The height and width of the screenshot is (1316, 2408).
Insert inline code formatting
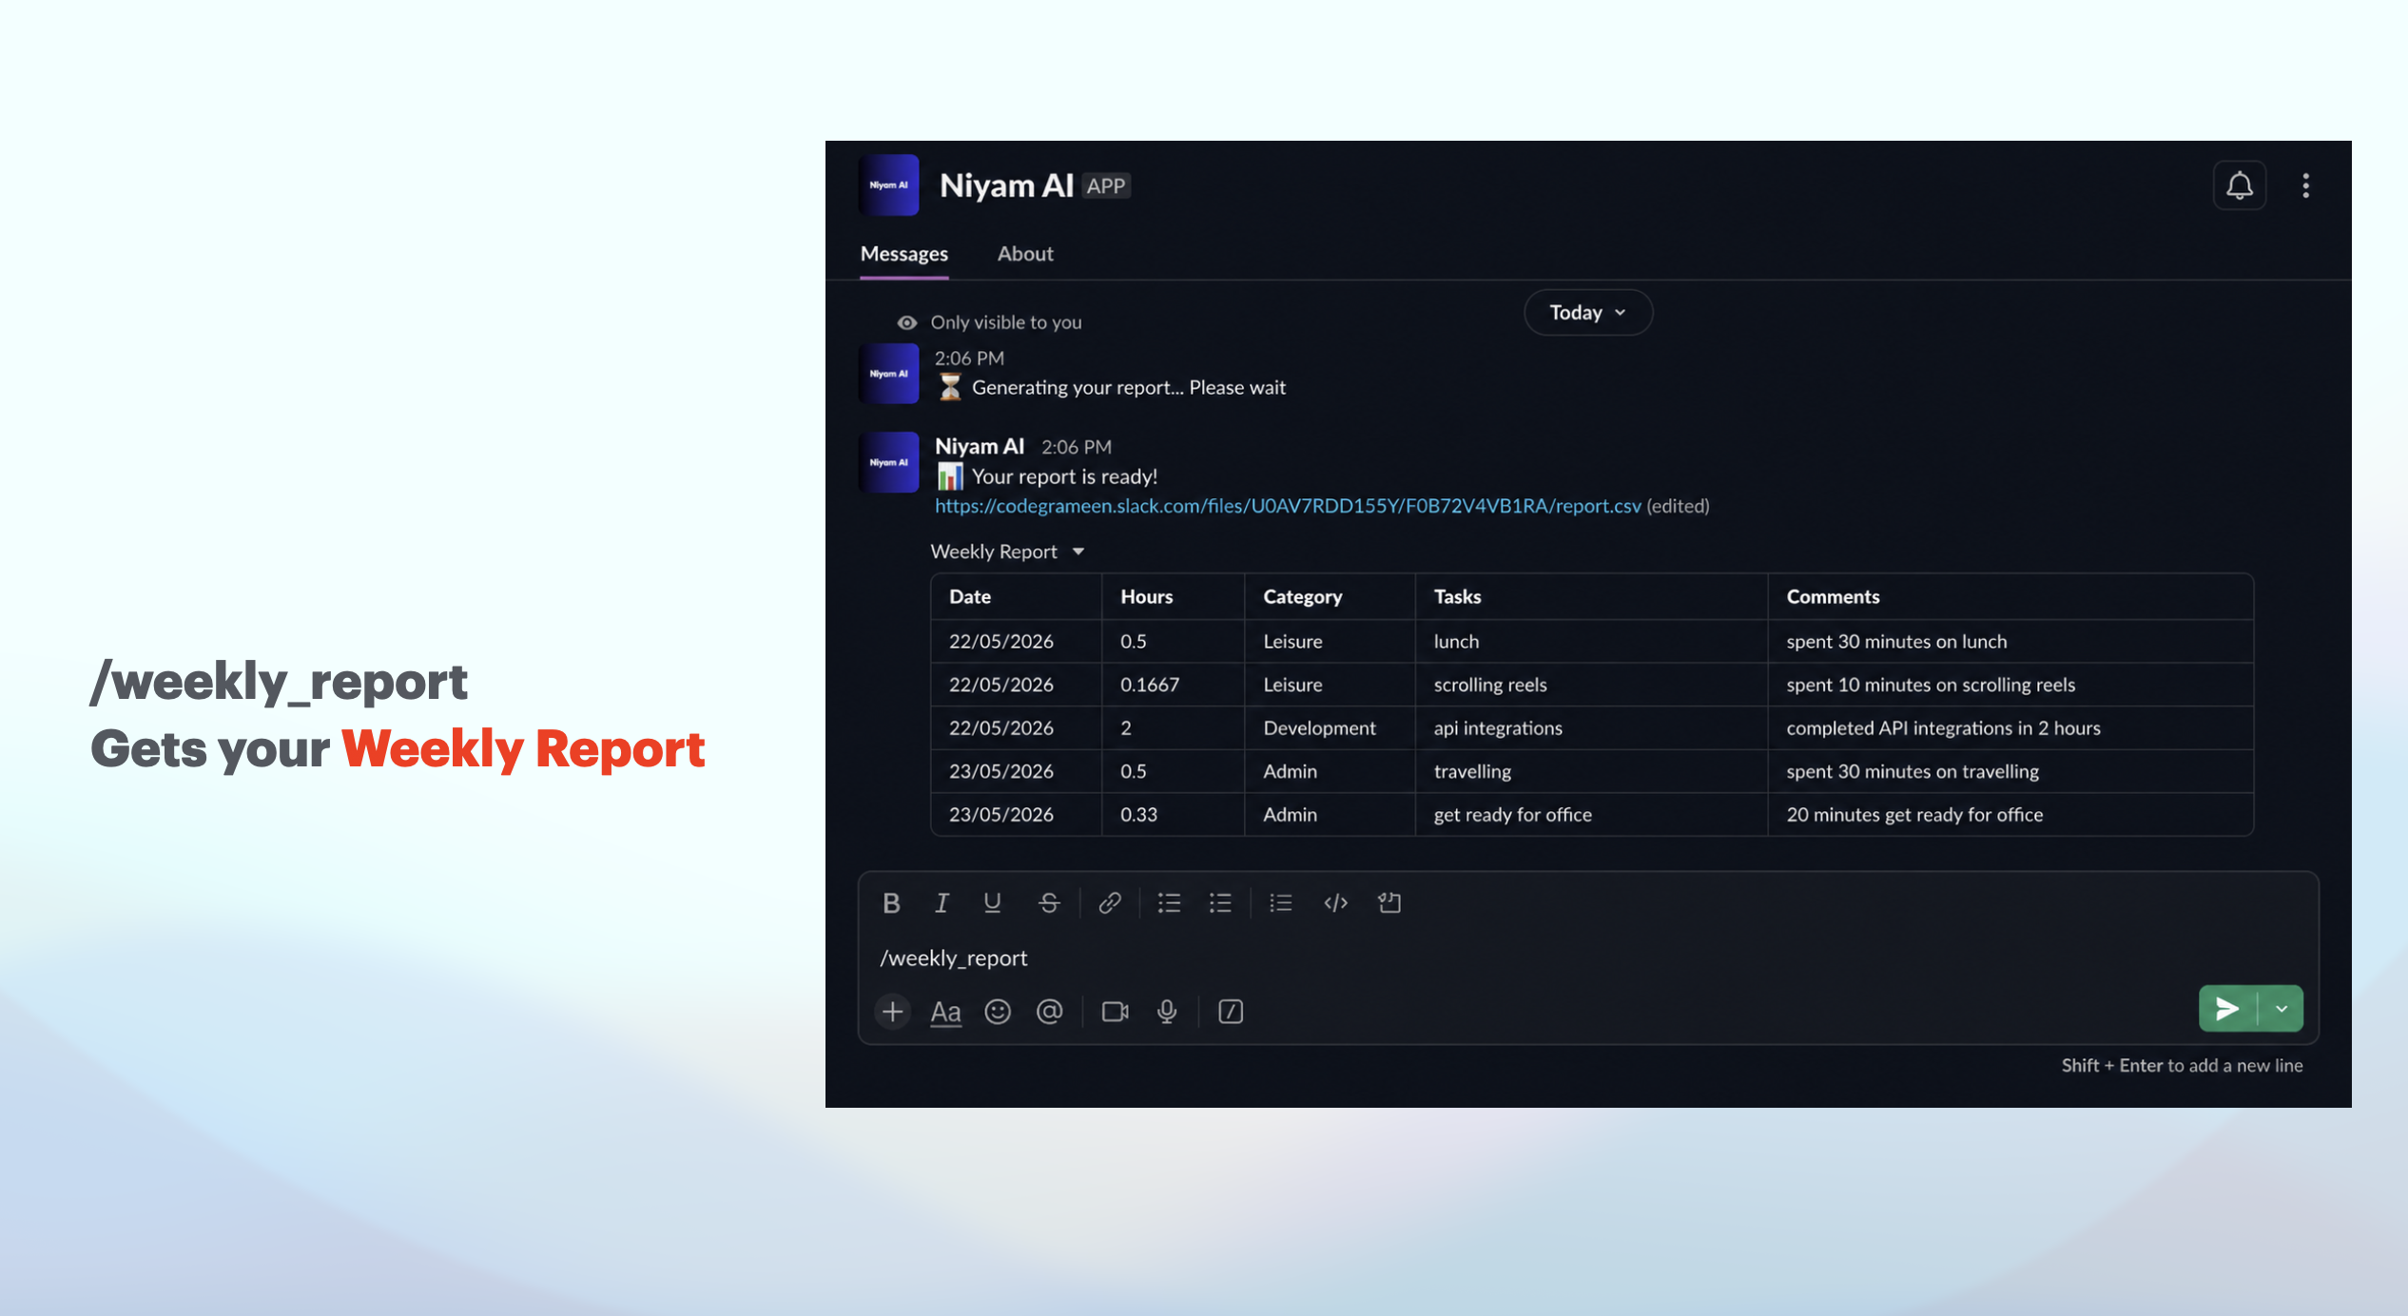pyautogui.click(x=1336, y=903)
